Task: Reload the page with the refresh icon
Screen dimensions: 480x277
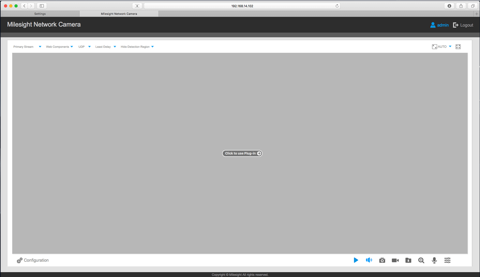Action: pos(337,6)
